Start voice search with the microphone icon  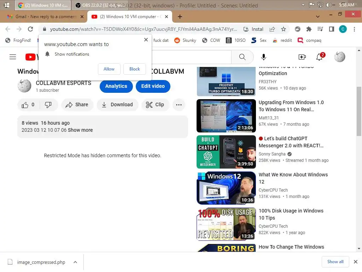tap(264, 57)
